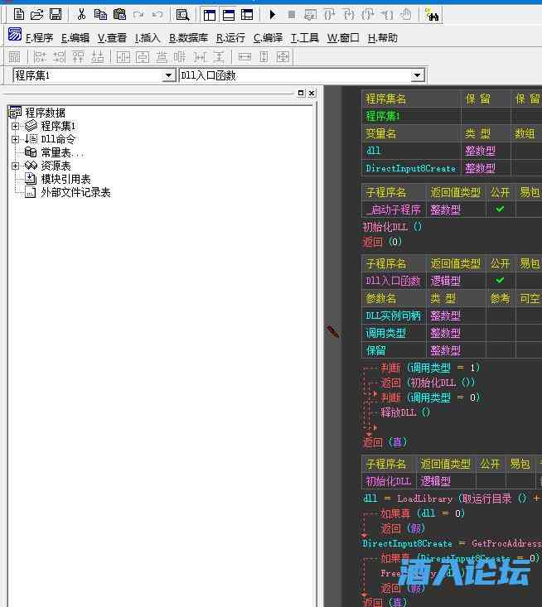Viewport: 542px width, 607px height.
Task: Click the same-height sizing icon
Action: [x=264, y=57]
